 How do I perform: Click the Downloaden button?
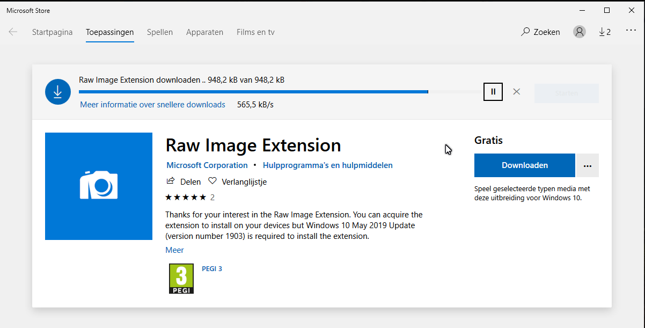pyautogui.click(x=524, y=165)
